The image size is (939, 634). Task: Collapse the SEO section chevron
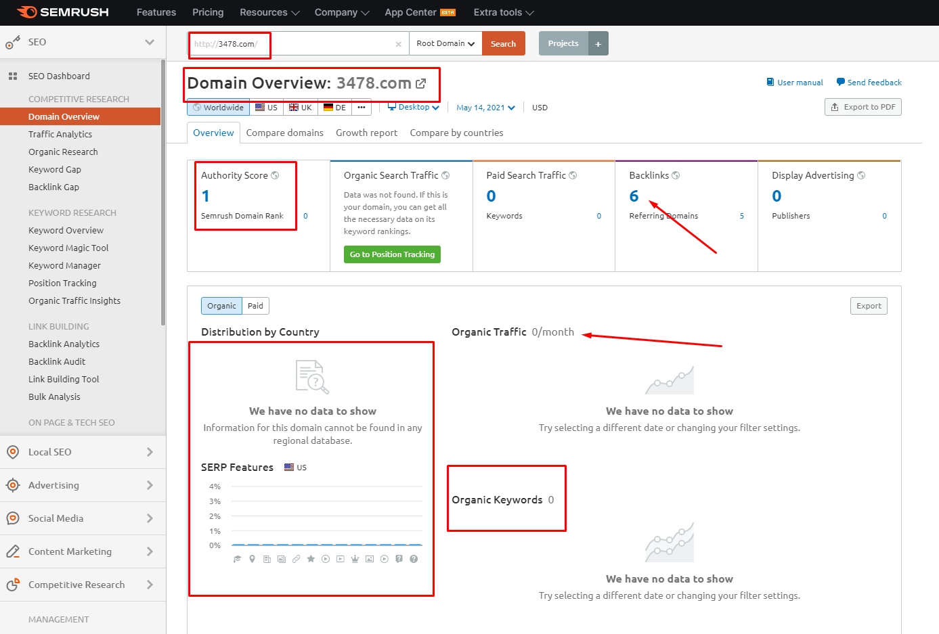click(x=150, y=42)
